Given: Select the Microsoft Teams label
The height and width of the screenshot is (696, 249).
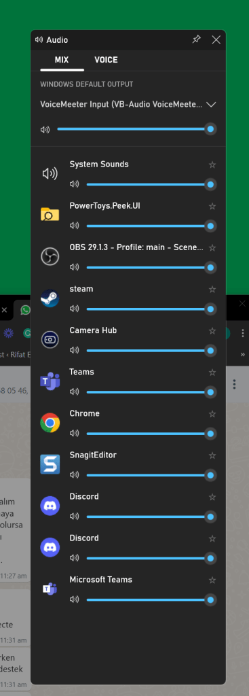Looking at the screenshot, I should click(x=100, y=580).
